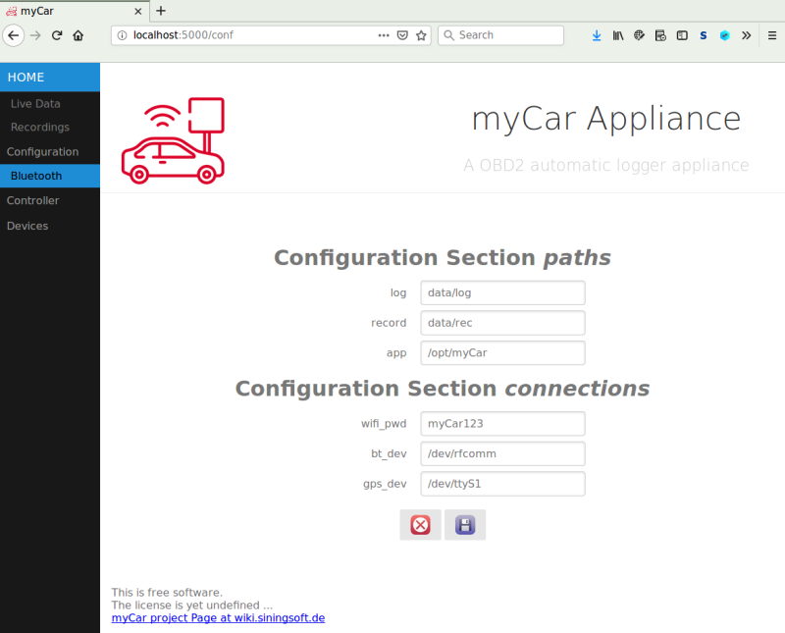The height and width of the screenshot is (633, 785).
Task: Expand the toolbar overflow chevron
Action: point(746,35)
